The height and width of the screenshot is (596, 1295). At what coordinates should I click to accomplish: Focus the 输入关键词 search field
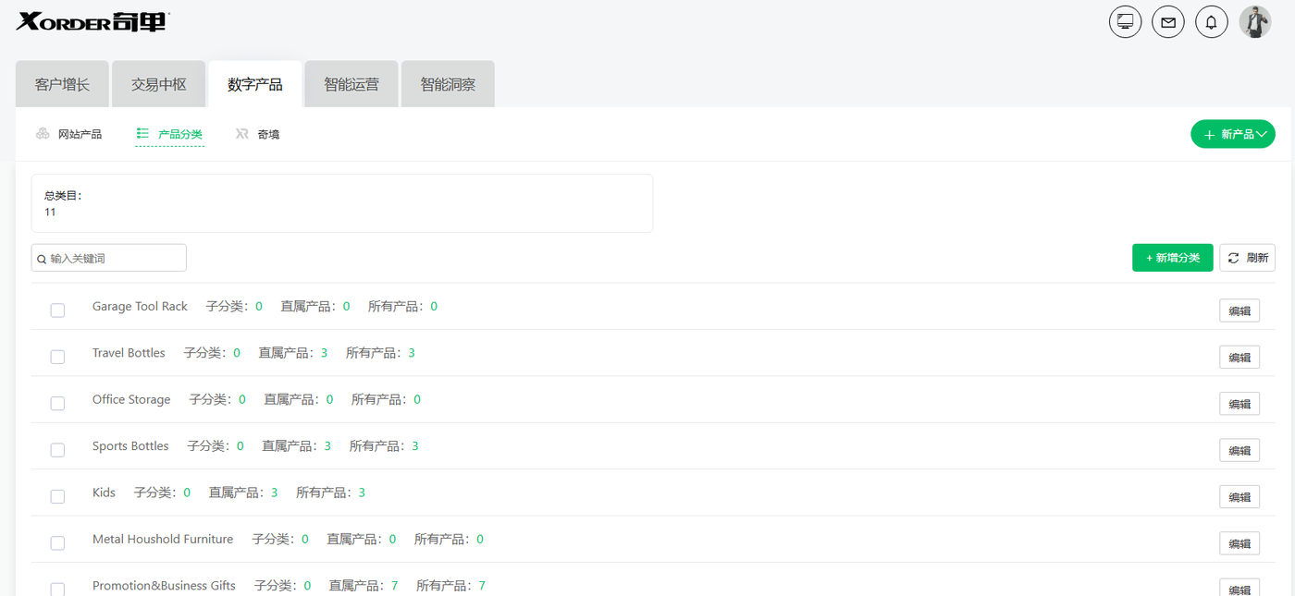click(109, 258)
